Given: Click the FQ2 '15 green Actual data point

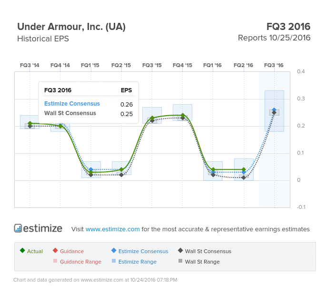Looking at the screenshot, I should [121, 169].
